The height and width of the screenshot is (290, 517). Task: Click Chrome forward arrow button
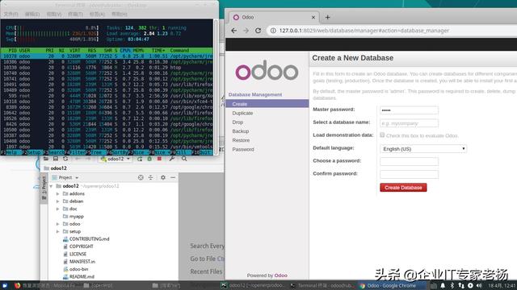pos(246,31)
